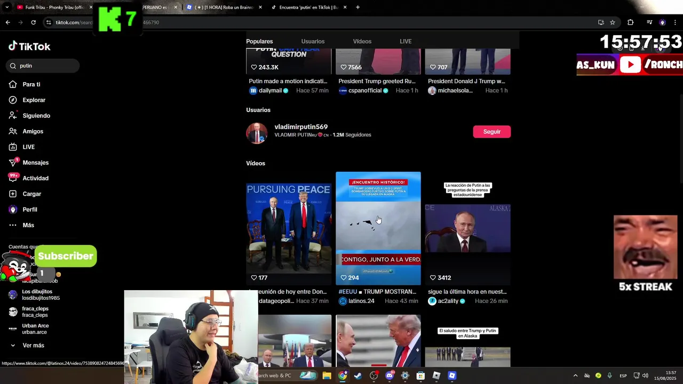Click 'sigue la última hora' caption
This screenshot has height=384, width=683.
coord(467,292)
